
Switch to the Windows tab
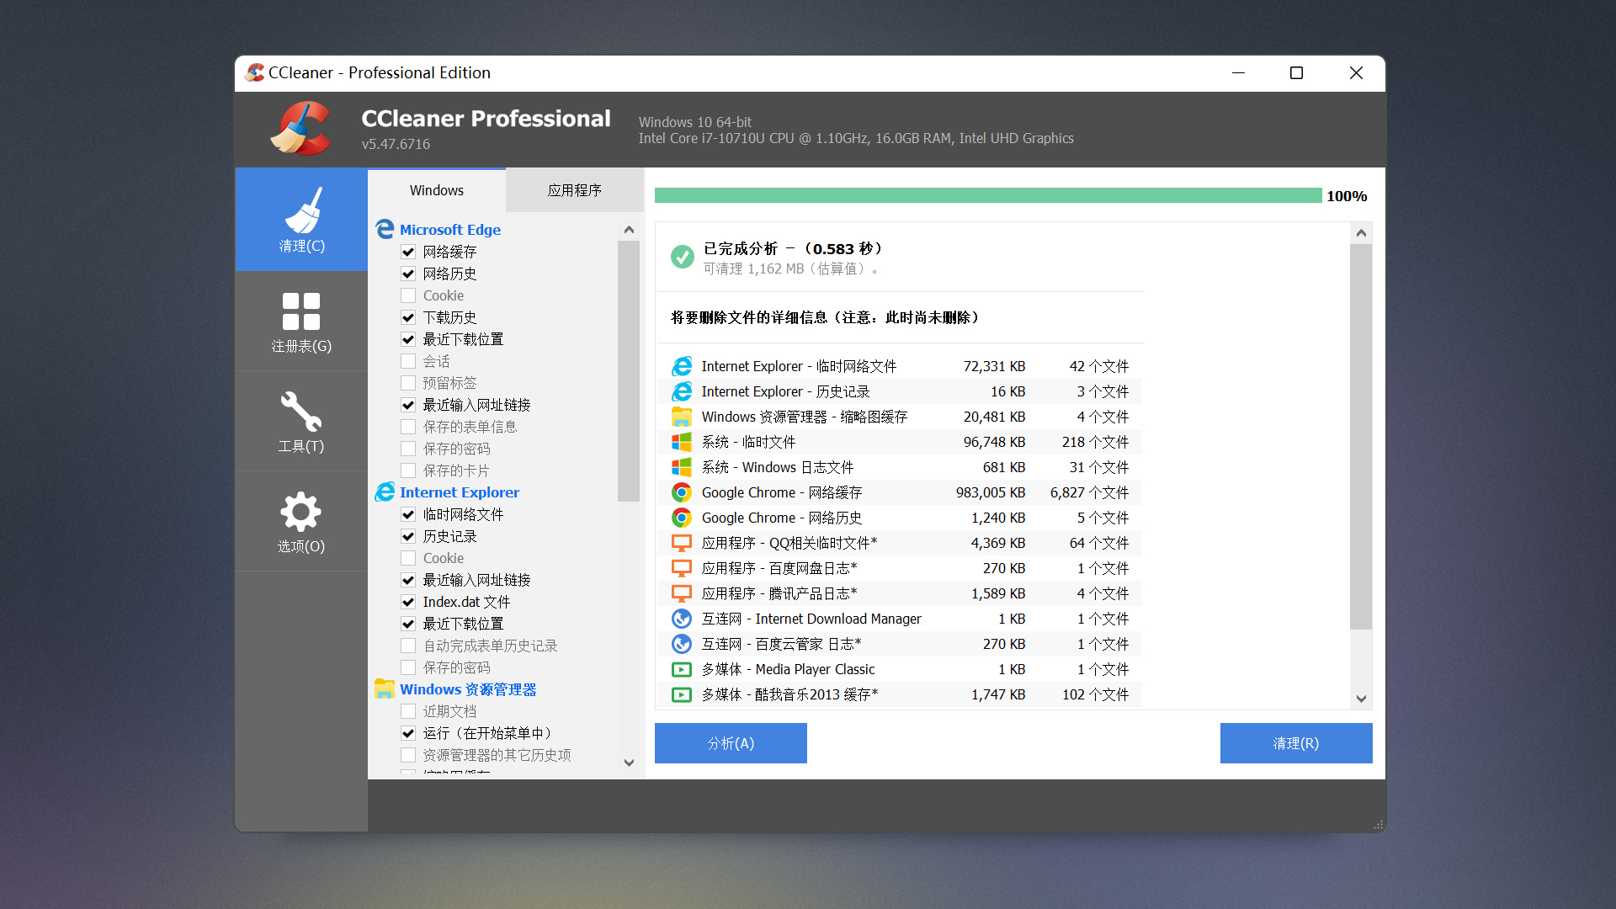click(x=436, y=189)
